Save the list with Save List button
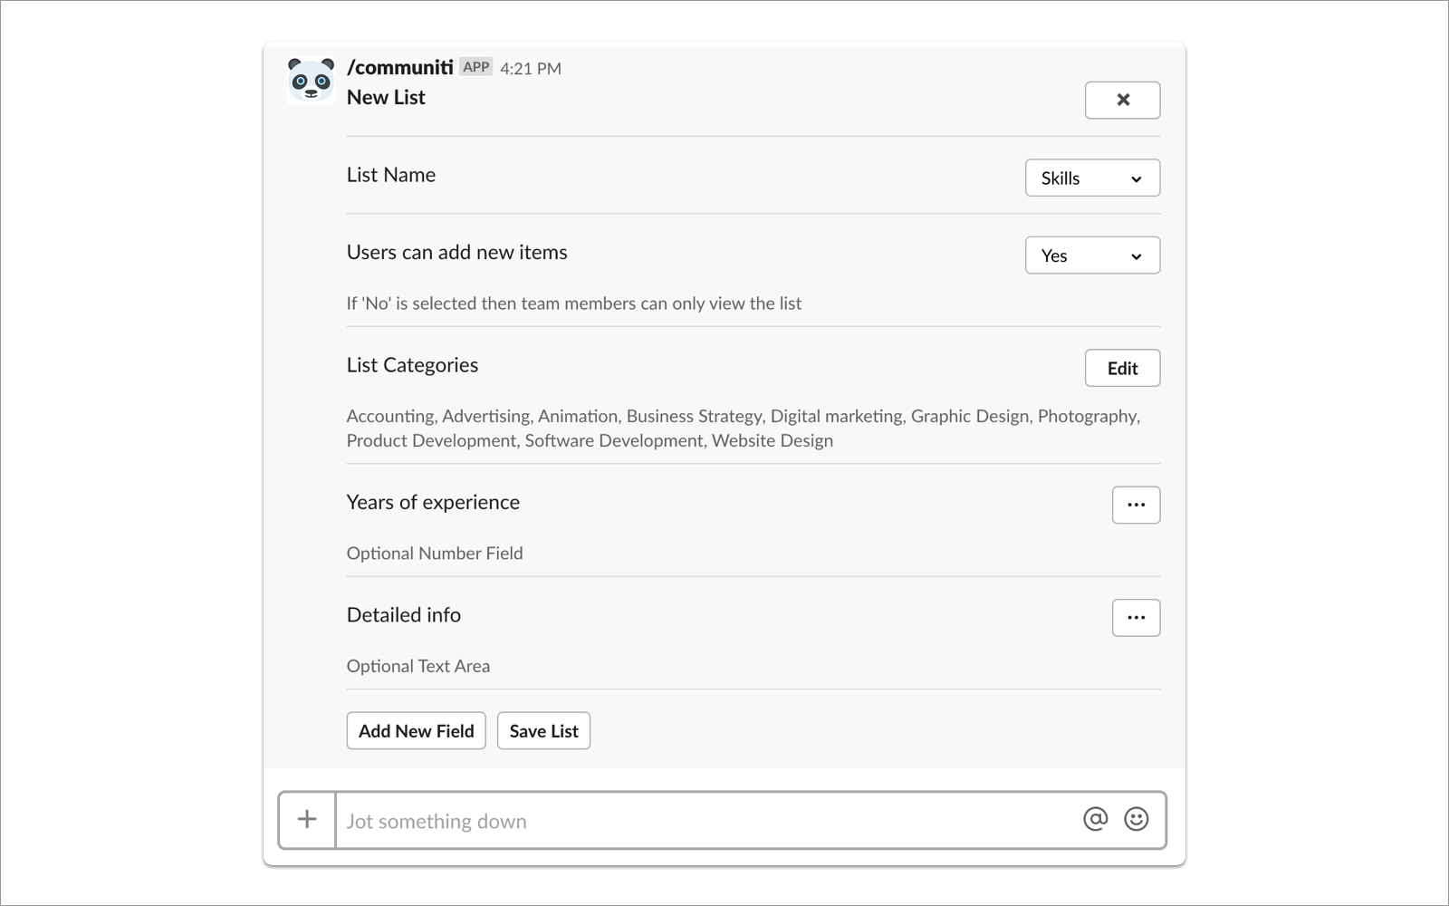The width and height of the screenshot is (1449, 906). click(x=543, y=731)
